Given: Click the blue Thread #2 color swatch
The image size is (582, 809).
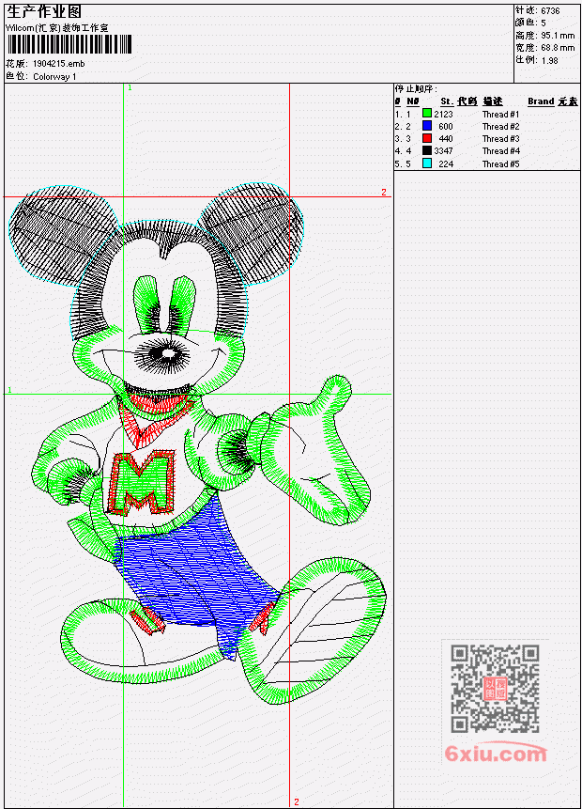Looking at the screenshot, I should click(x=427, y=125).
